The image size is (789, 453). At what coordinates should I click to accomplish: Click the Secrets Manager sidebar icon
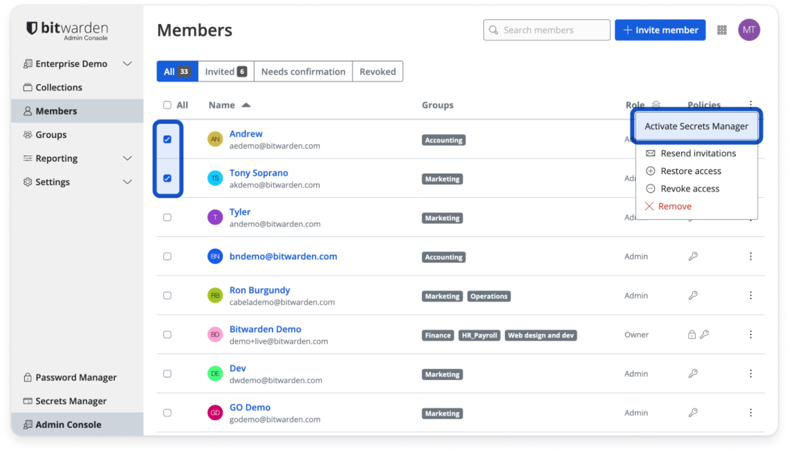28,401
